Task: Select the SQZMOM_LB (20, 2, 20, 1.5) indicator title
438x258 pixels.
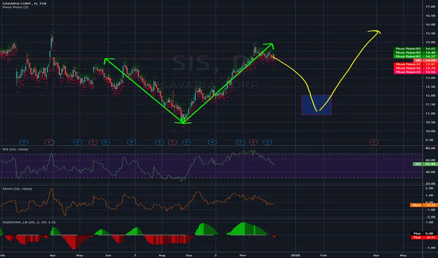Action: click(x=29, y=222)
